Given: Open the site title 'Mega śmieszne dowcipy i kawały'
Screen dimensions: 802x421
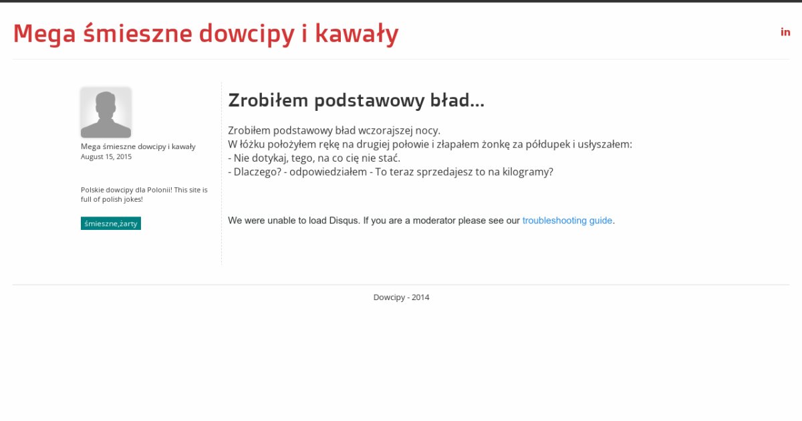Looking at the screenshot, I should 206,33.
